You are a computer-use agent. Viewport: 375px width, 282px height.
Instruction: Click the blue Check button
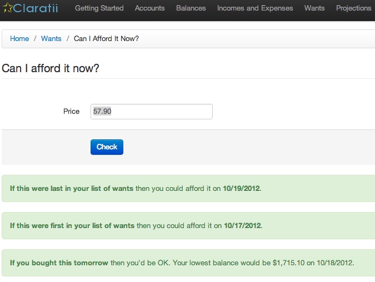tap(107, 147)
